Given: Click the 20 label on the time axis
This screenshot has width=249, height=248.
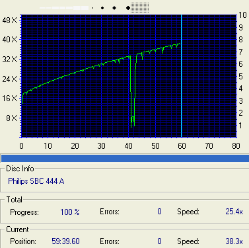Looking at the screenshot, I should tap(75, 146).
